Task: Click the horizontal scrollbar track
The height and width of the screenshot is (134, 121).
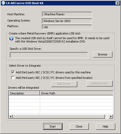Action: (x=107, y=117)
